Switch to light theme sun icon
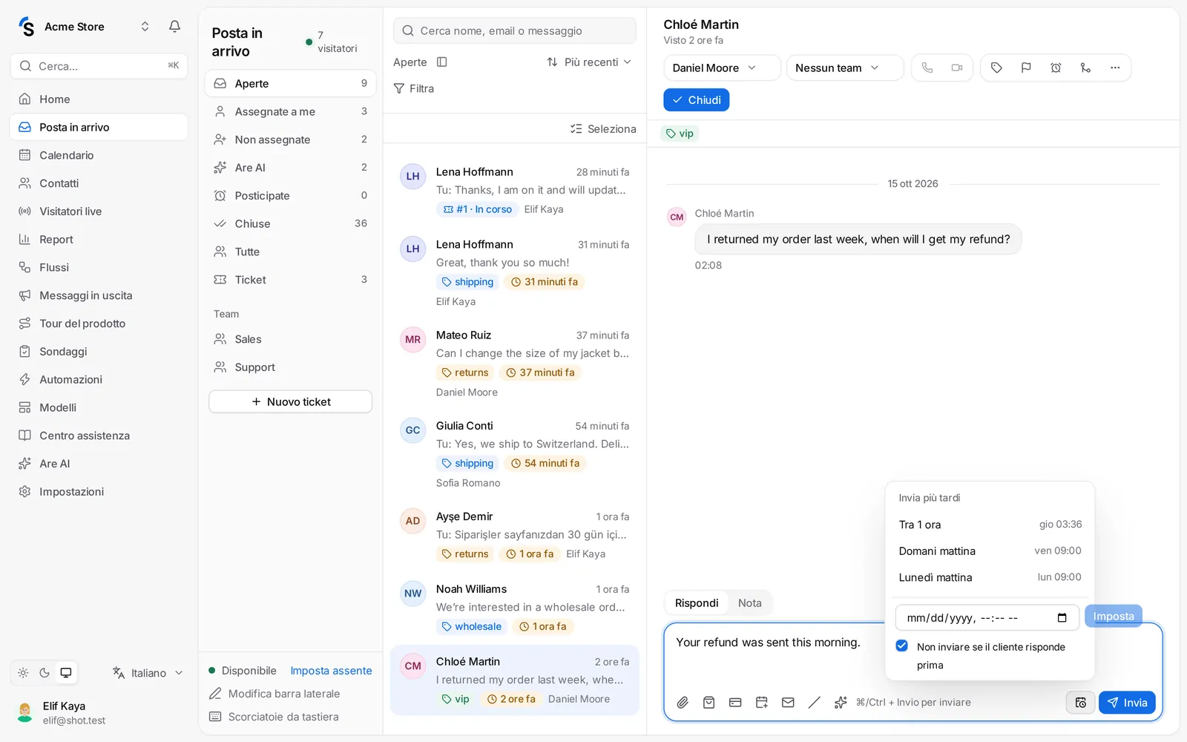 tap(23, 673)
